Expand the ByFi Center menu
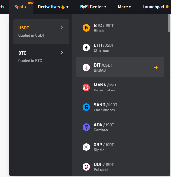 [x=93, y=7]
